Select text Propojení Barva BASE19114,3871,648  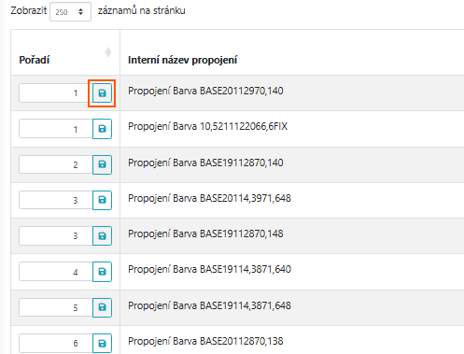click(209, 305)
